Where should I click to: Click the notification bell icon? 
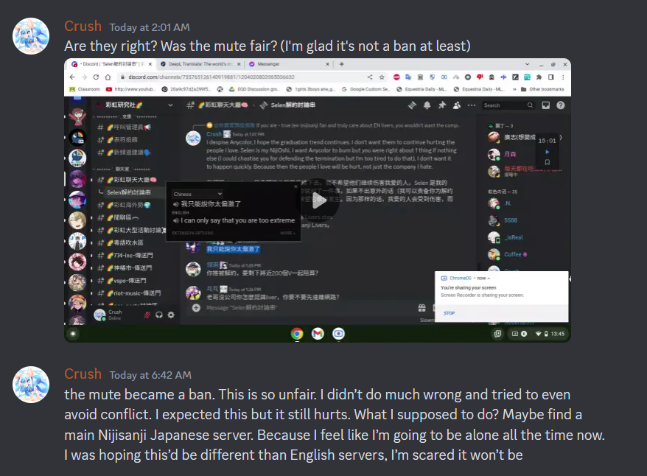(427, 105)
